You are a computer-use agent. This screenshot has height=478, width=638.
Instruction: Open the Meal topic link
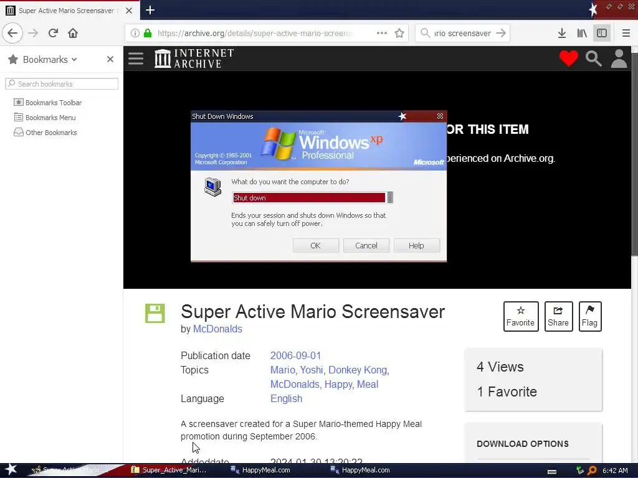click(368, 384)
